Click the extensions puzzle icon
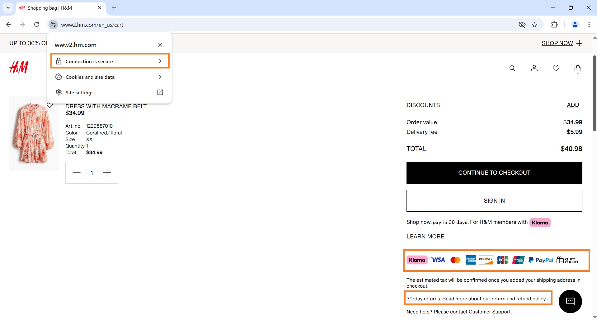 coord(555,25)
